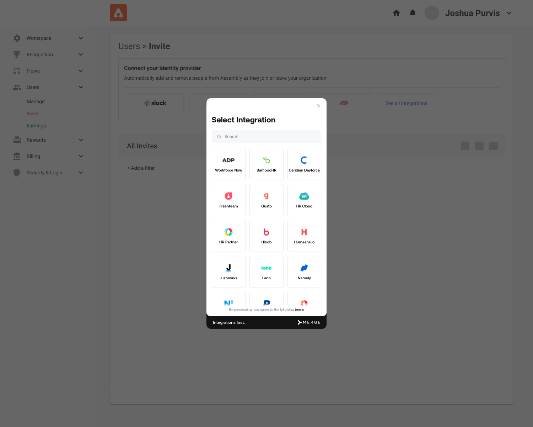The width and height of the screenshot is (533, 427).
Task: Open the Manage users submenu item
Action: click(x=36, y=101)
